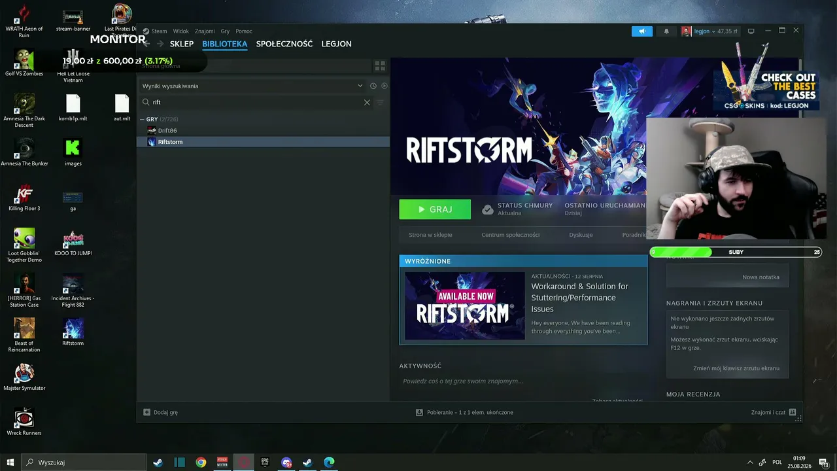Viewport: 837px width, 471px height.
Task: Click Dodaj grę at bottom left
Action: click(160, 413)
